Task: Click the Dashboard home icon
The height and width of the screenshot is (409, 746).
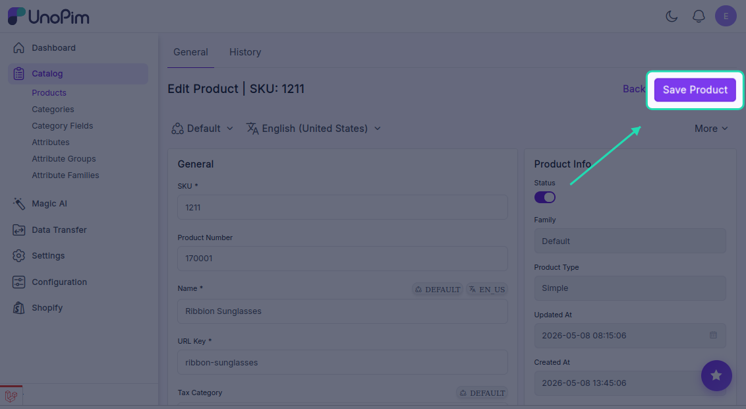Action: click(18, 47)
